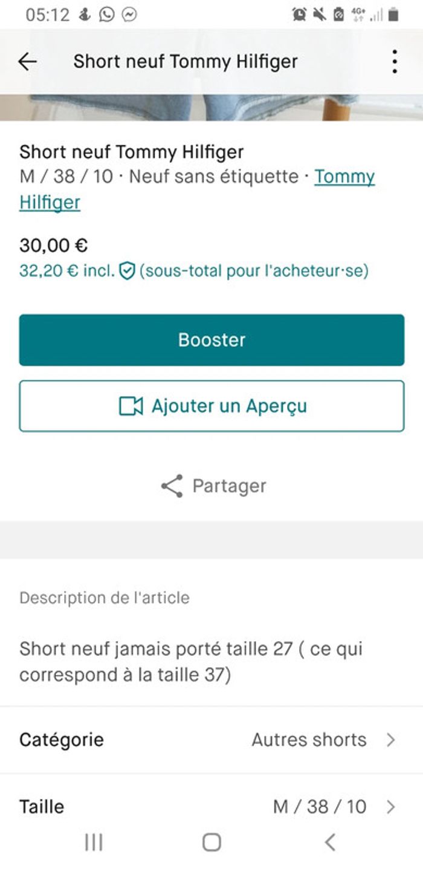This screenshot has width=423, height=871.
Task: Tap the 32,20 € incl. subtotal text
Action: pyautogui.click(x=66, y=271)
